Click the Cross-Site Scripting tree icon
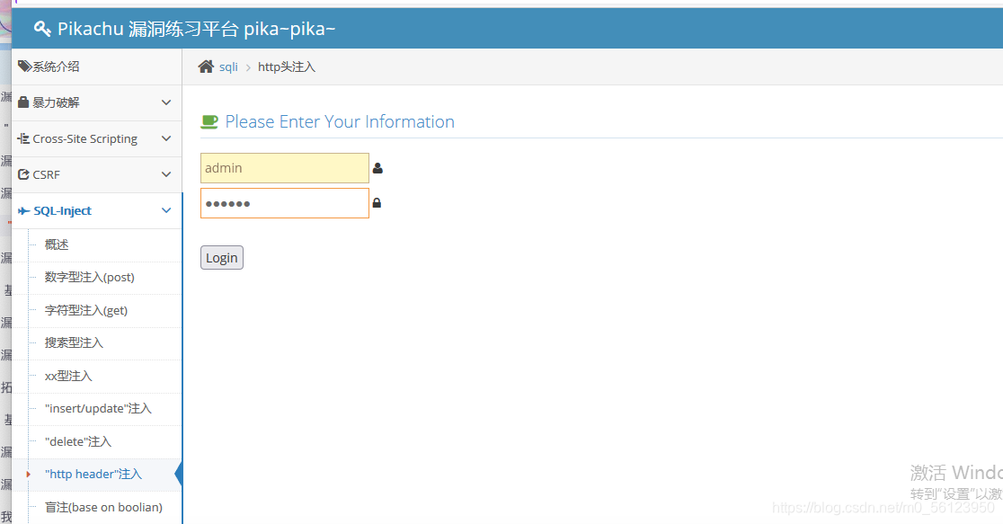Viewport: 1003px width, 524px height. point(23,138)
